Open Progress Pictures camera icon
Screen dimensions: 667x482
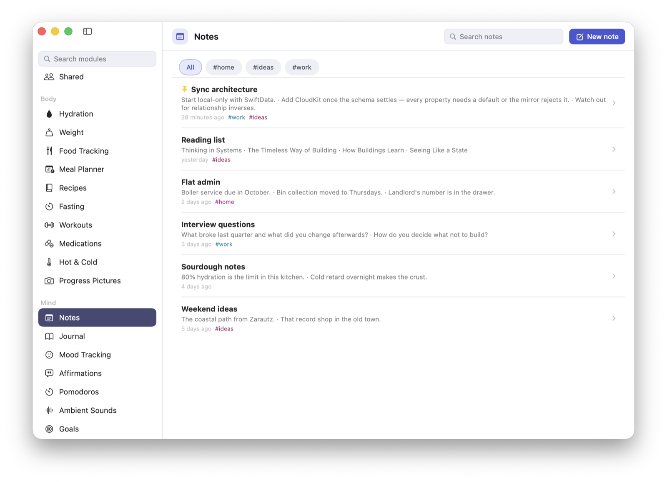tap(49, 281)
